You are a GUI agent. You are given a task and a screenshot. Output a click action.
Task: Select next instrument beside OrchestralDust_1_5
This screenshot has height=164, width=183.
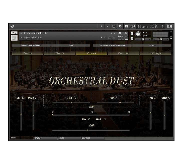click(x=115, y=33)
